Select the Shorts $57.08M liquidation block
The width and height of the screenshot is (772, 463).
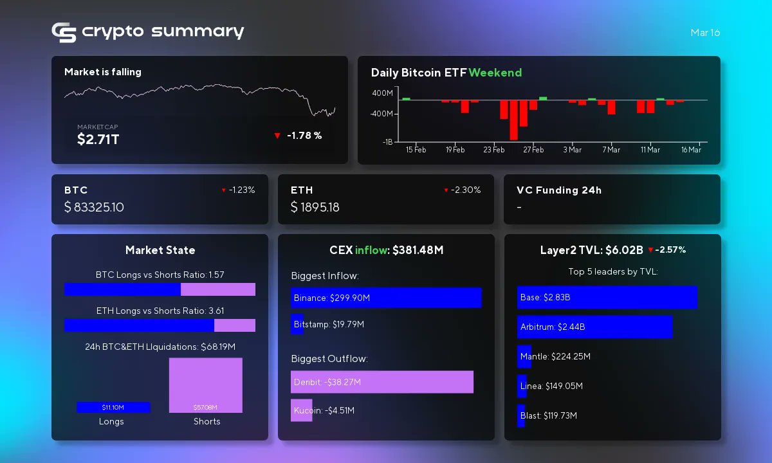point(206,385)
